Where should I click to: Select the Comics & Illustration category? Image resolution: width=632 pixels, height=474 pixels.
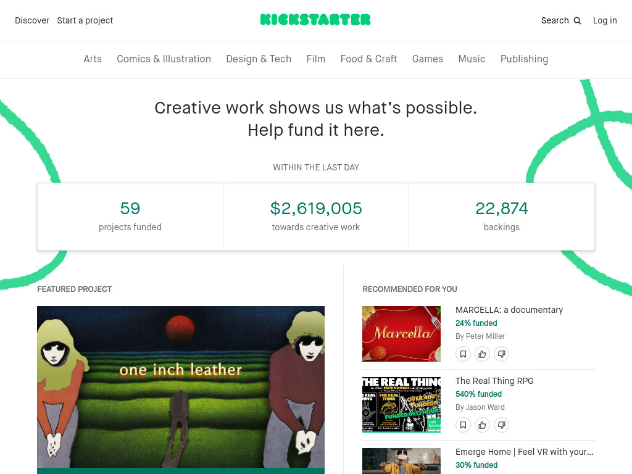coord(164,59)
